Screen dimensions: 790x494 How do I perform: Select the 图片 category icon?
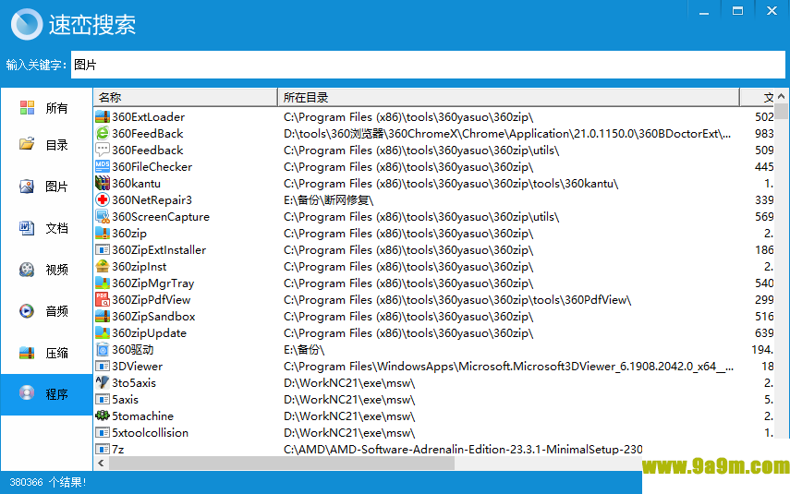coord(27,187)
